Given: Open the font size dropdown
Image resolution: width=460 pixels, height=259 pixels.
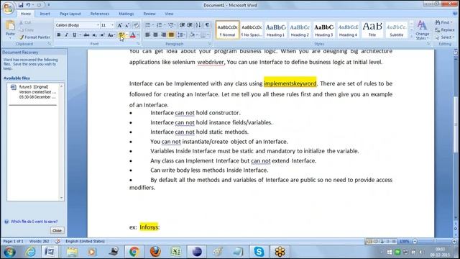Looking at the screenshot, I should [112, 25].
